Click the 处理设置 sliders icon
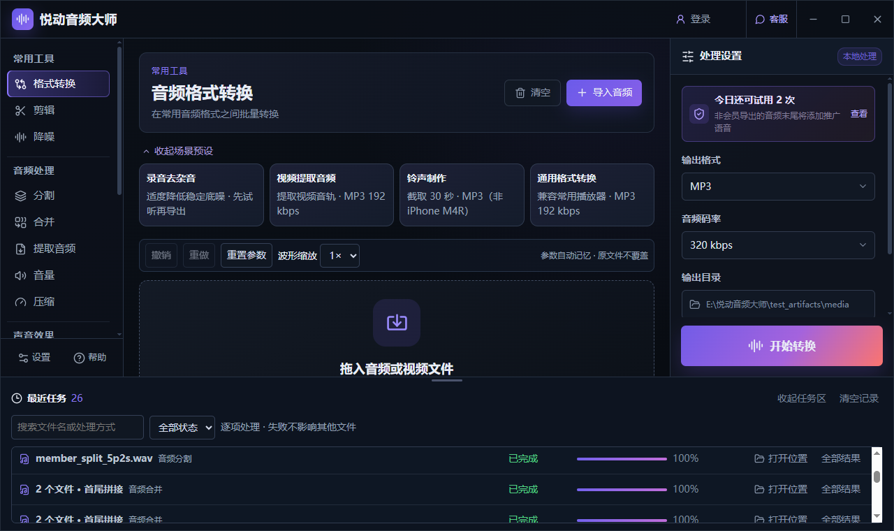Image resolution: width=894 pixels, height=531 pixels. (688, 57)
